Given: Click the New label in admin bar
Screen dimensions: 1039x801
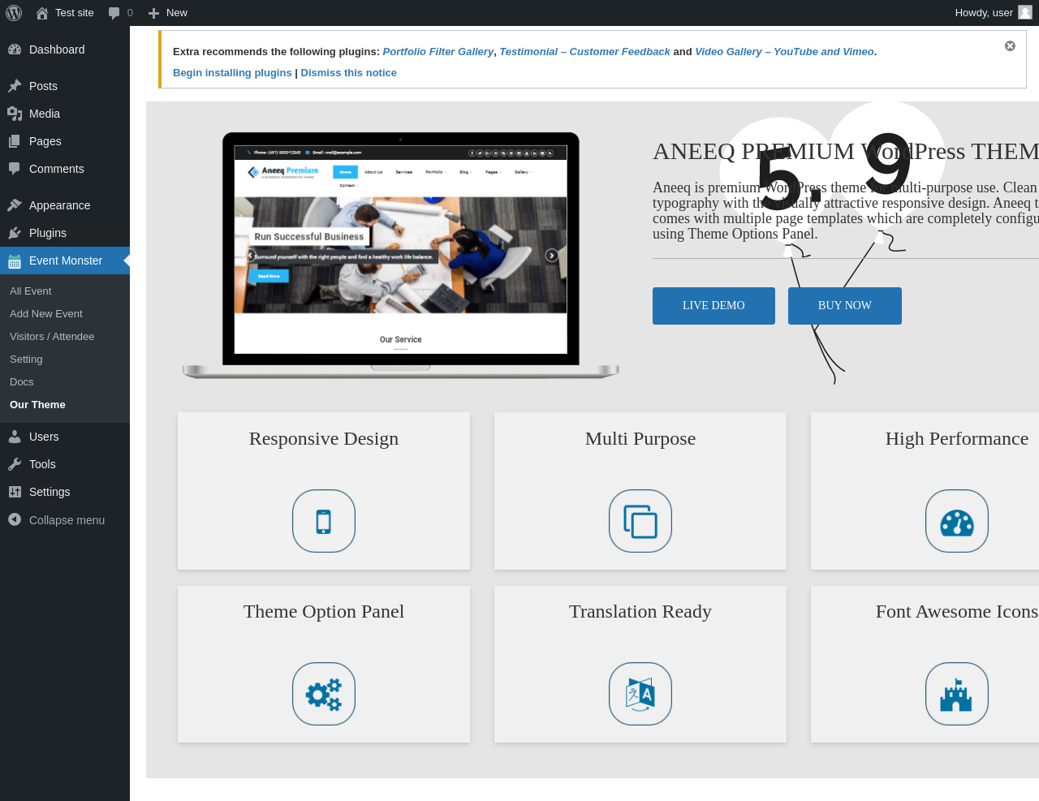Looking at the screenshot, I should tap(177, 13).
